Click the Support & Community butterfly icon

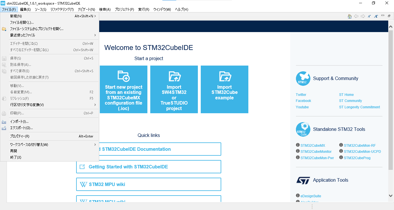tap(303, 78)
